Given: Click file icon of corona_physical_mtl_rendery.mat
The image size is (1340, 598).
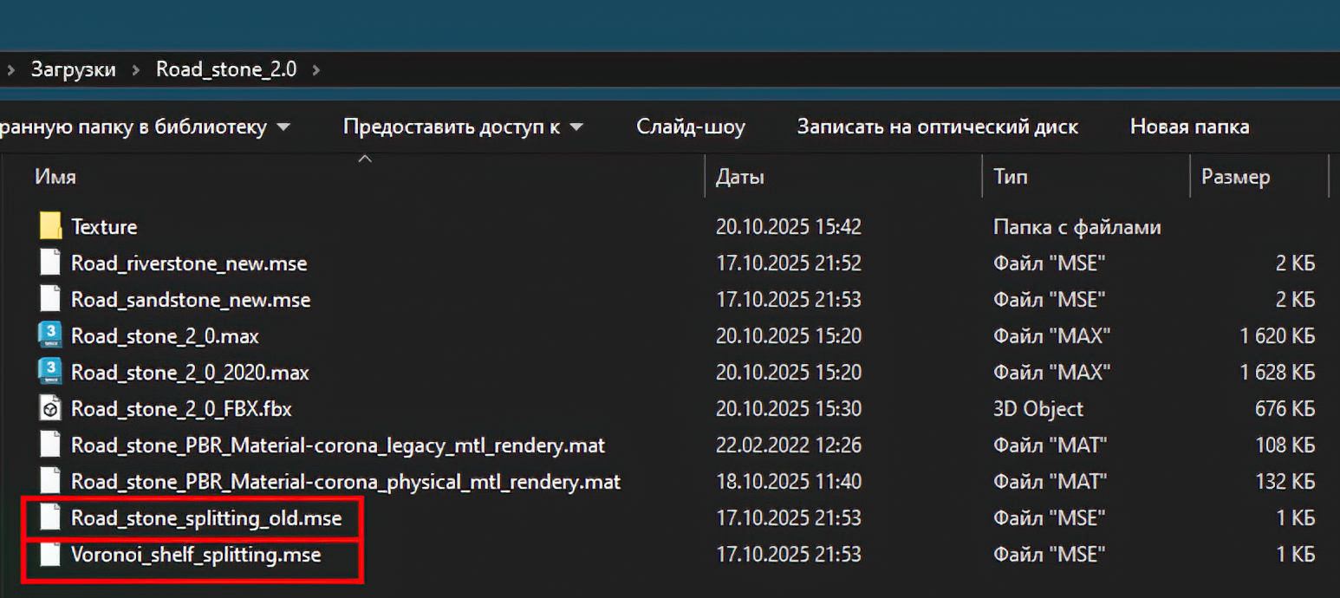Looking at the screenshot, I should 51,481.
